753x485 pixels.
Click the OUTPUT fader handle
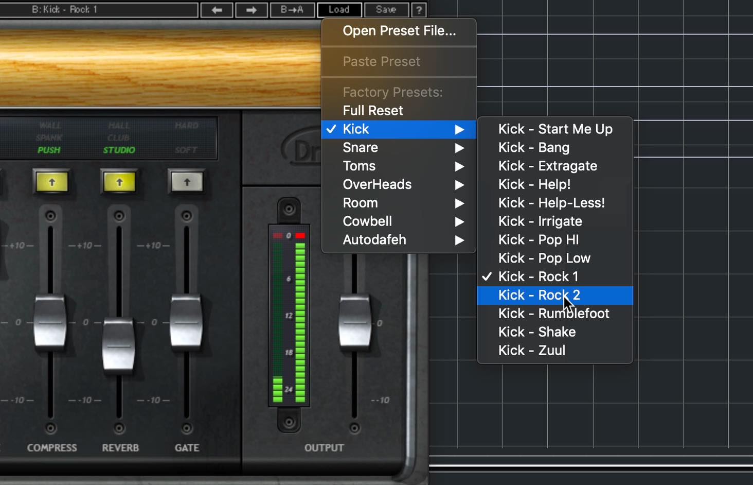point(354,322)
